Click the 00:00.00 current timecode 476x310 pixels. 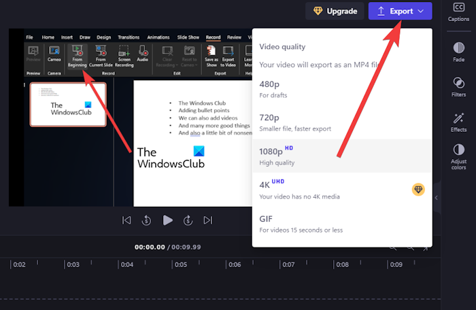click(x=150, y=247)
